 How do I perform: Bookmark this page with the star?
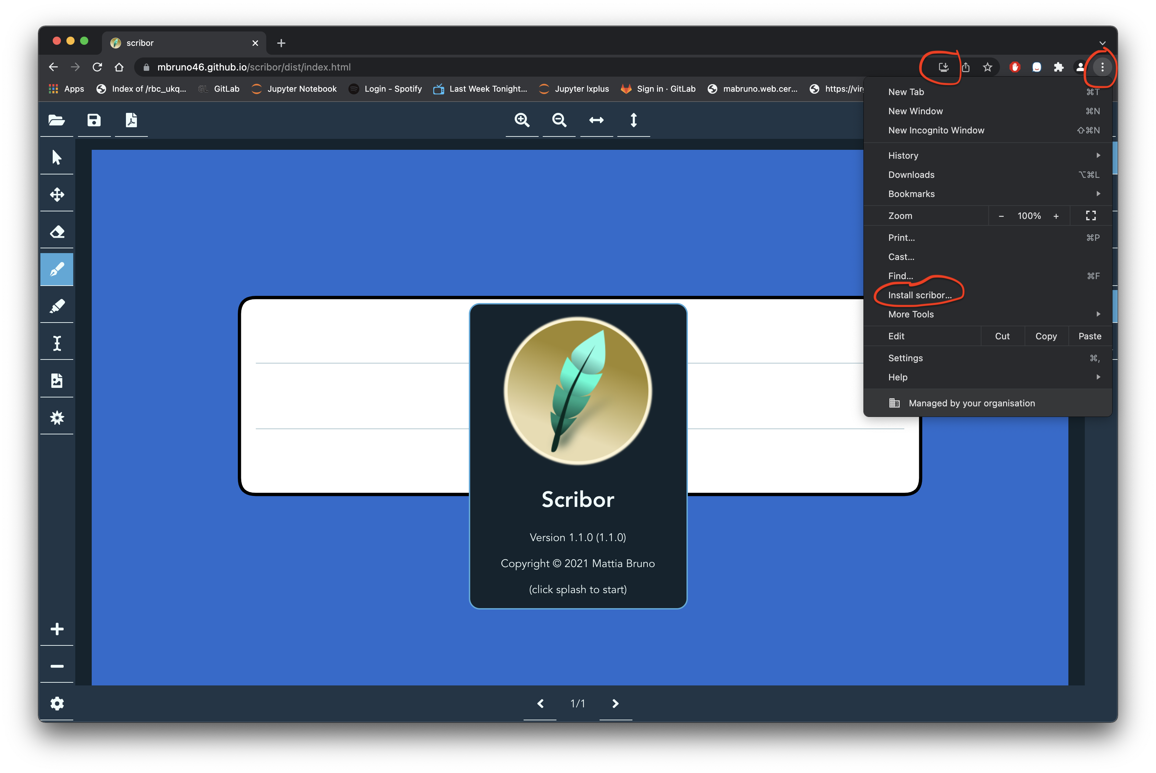(987, 67)
